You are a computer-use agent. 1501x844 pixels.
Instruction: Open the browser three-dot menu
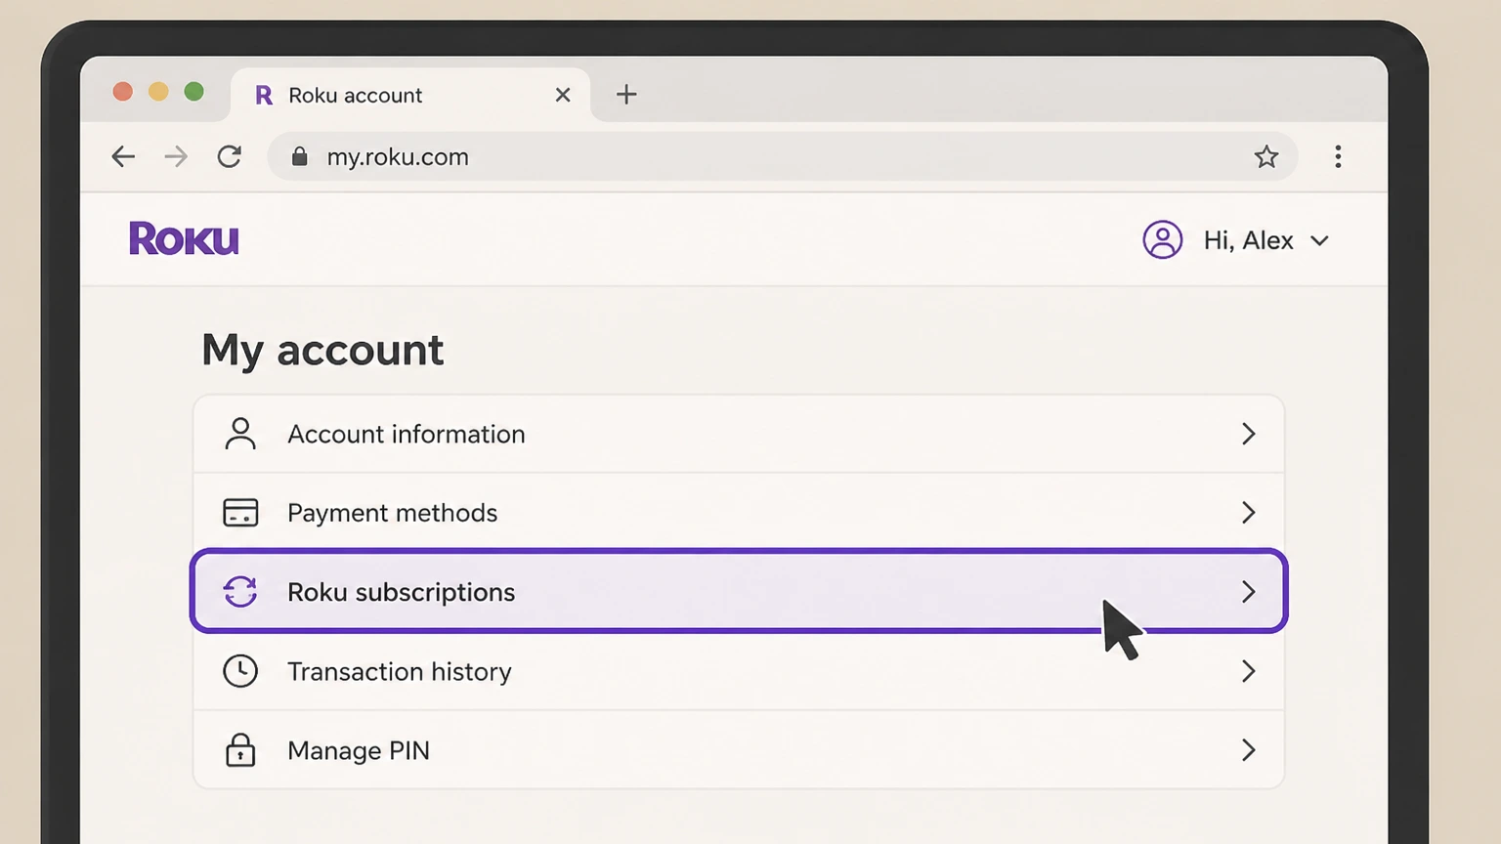pos(1338,156)
